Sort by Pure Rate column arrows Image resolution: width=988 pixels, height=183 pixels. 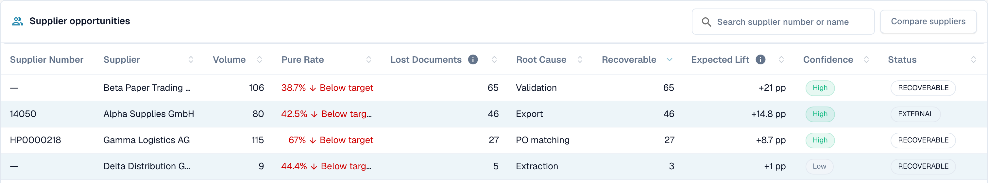(x=368, y=59)
